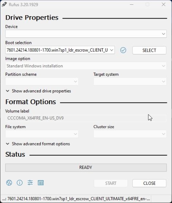
Task: Minimize the Rufus window
Action: point(132,4)
